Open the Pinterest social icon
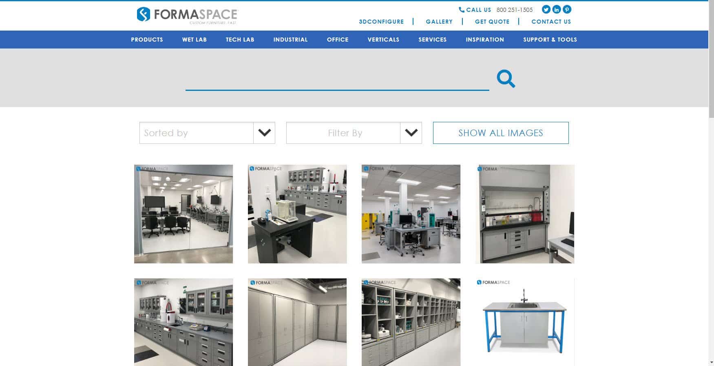714x366 pixels. [567, 9]
